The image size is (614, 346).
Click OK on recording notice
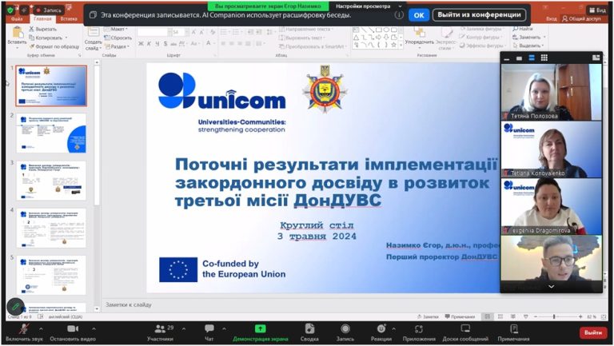(x=419, y=15)
